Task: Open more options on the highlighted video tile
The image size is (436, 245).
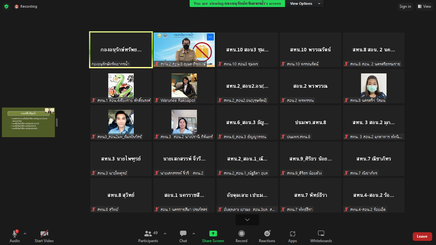Action: point(210,37)
